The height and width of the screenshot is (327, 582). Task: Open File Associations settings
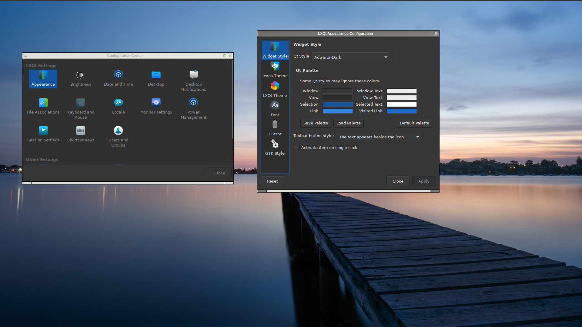tap(43, 107)
